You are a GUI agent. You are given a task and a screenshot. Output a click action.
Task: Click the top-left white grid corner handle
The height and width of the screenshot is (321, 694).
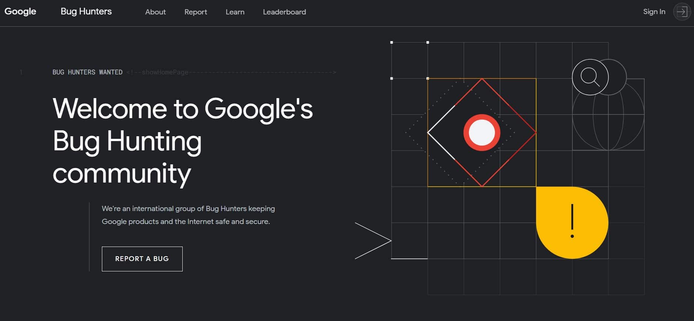point(392,43)
